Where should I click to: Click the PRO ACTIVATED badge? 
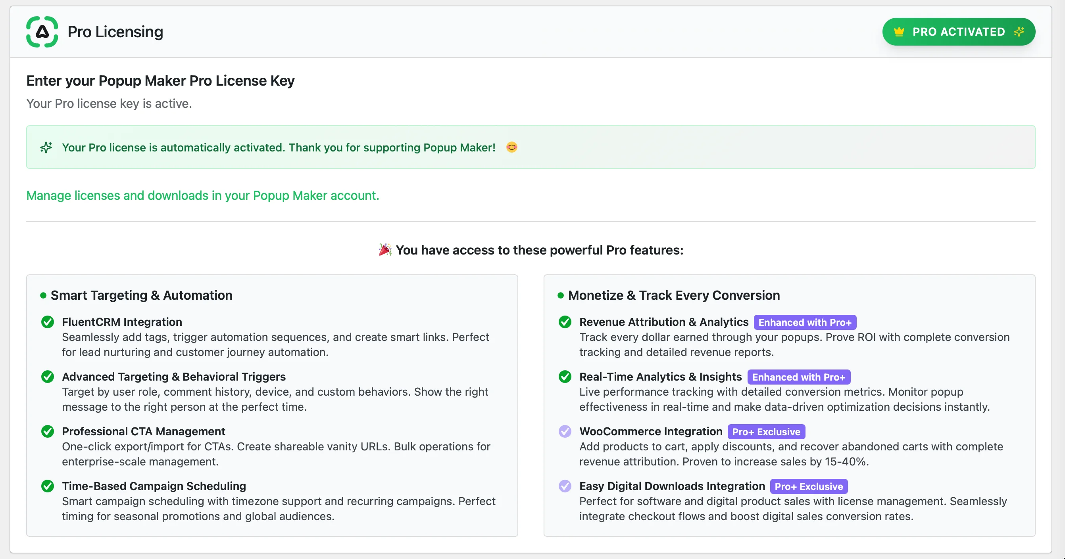(x=959, y=32)
